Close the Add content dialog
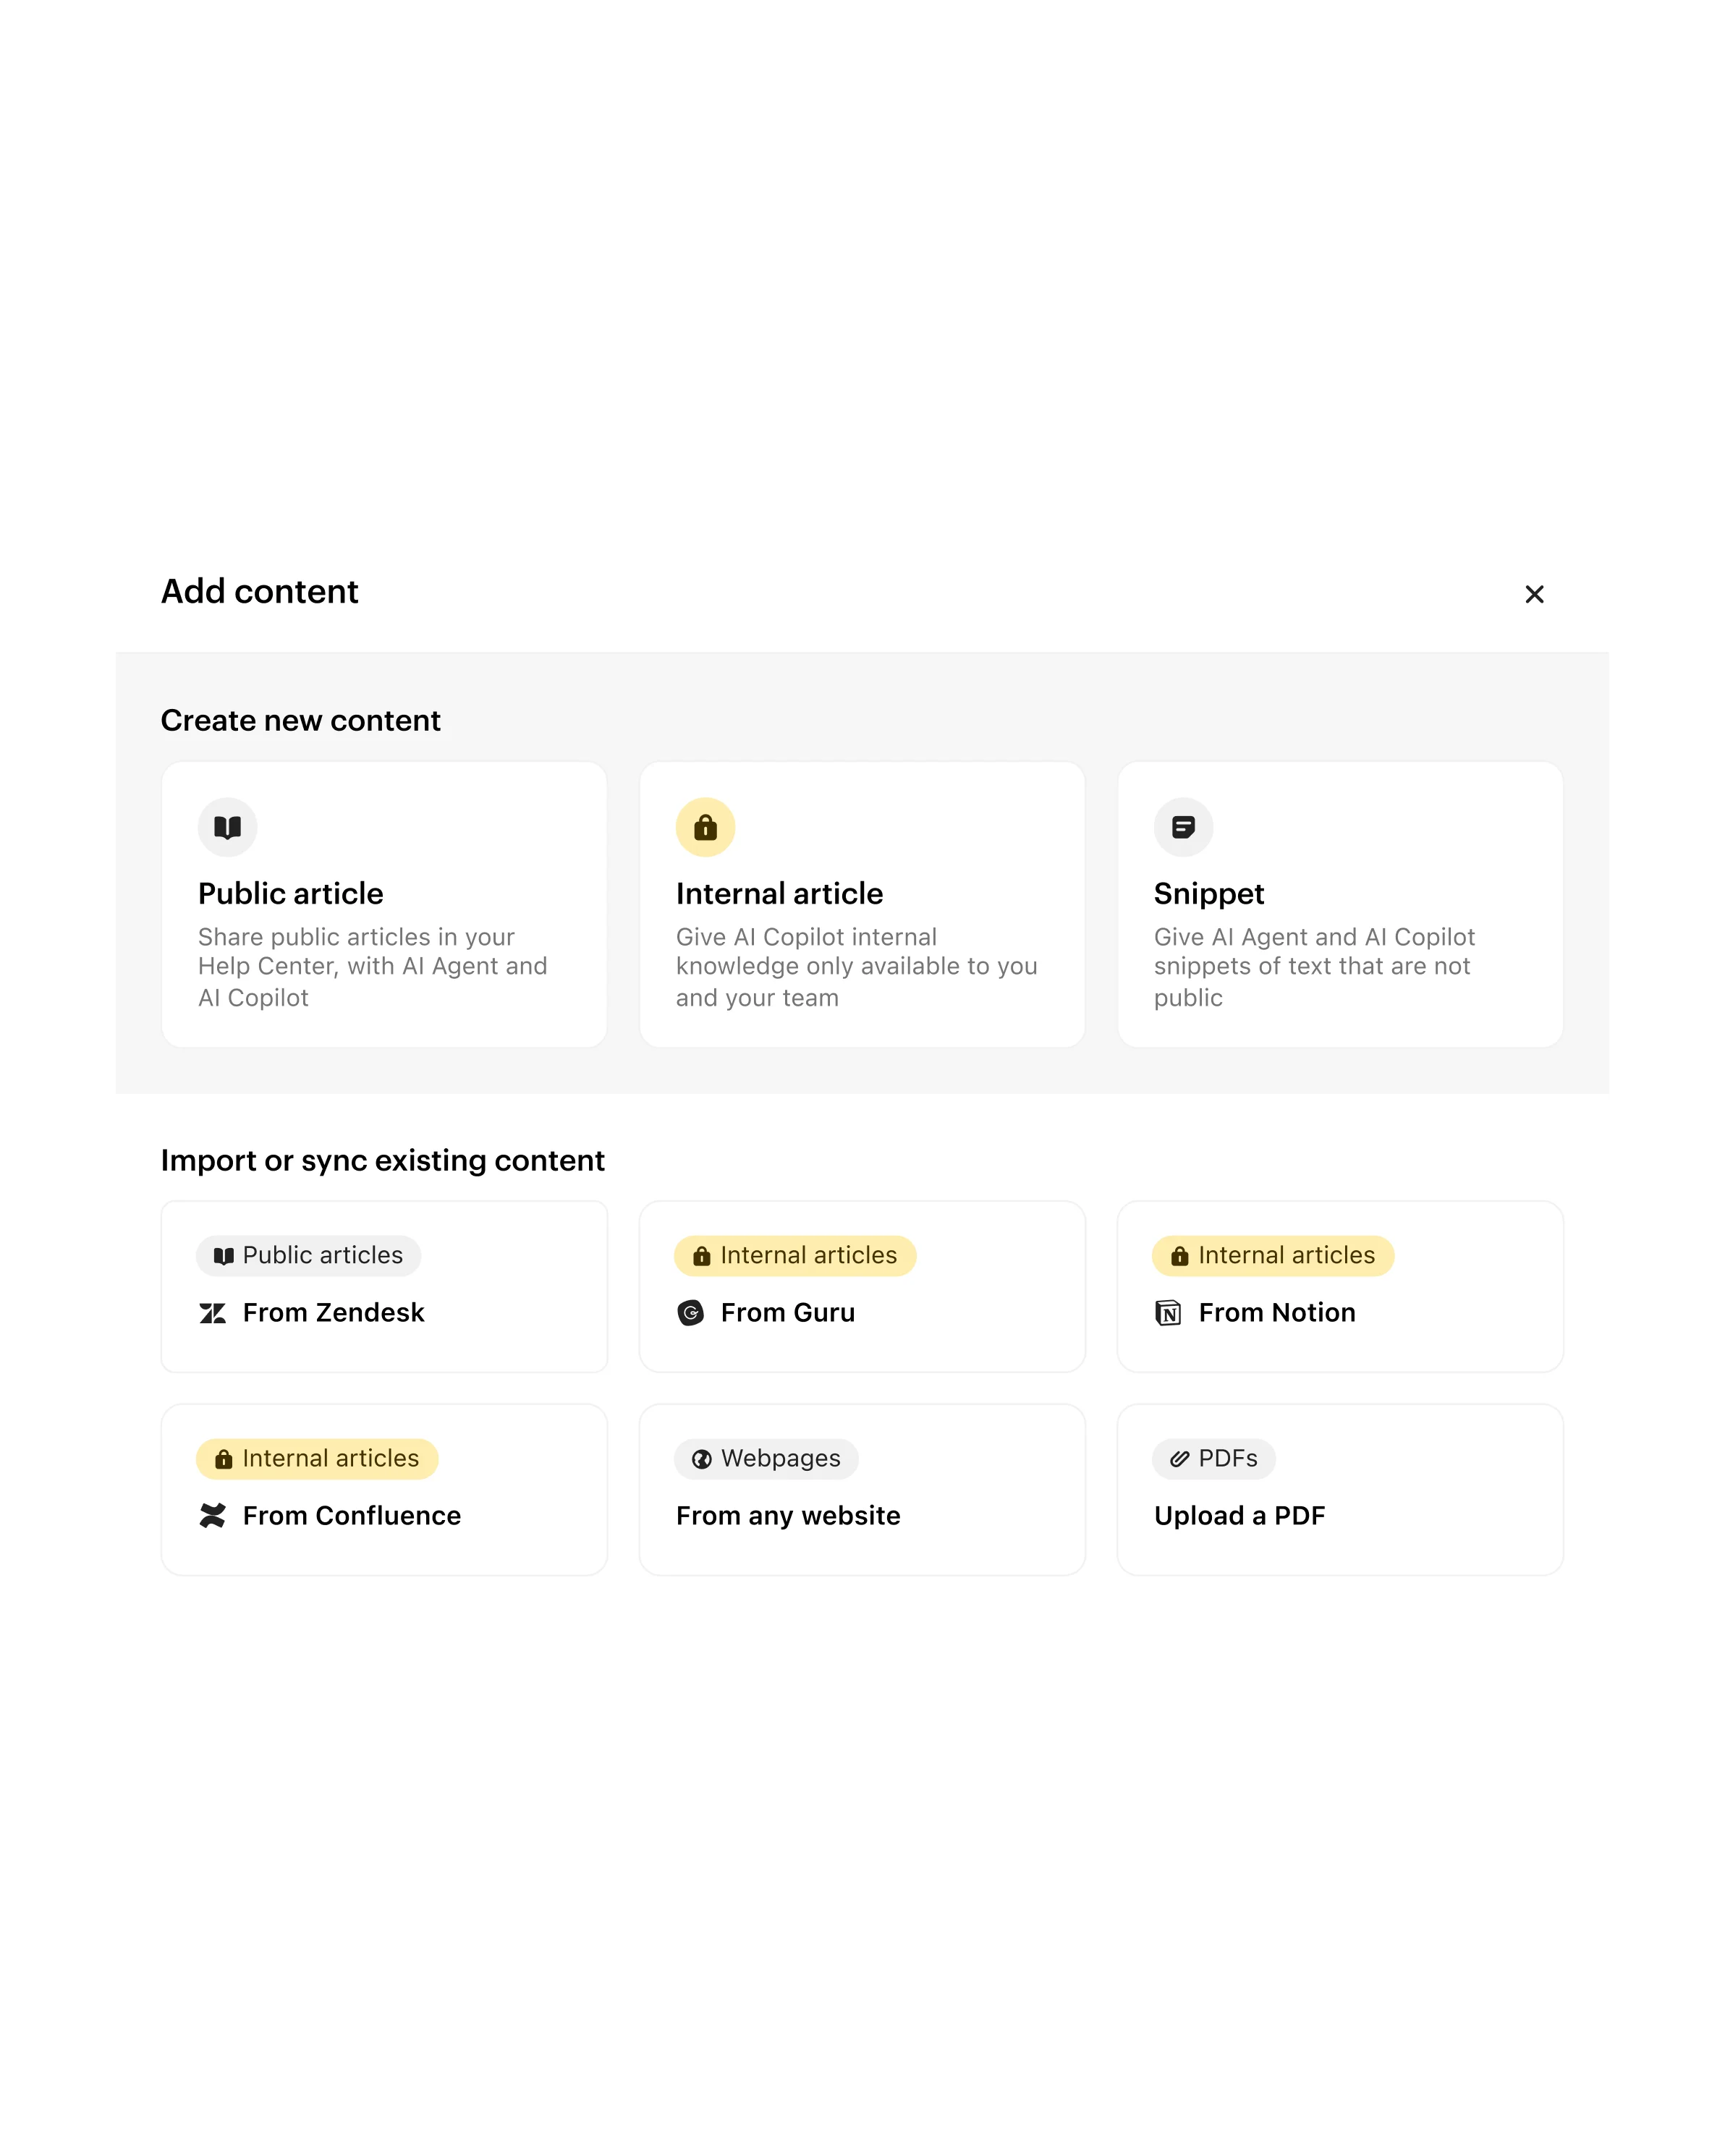 [x=1534, y=594]
